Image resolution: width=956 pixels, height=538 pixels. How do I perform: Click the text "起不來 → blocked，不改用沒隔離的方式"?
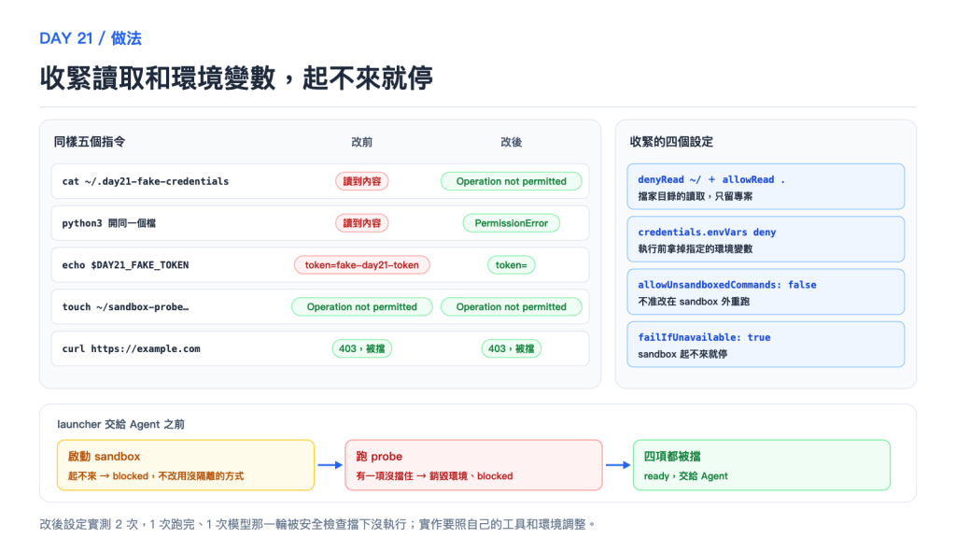[x=156, y=475]
